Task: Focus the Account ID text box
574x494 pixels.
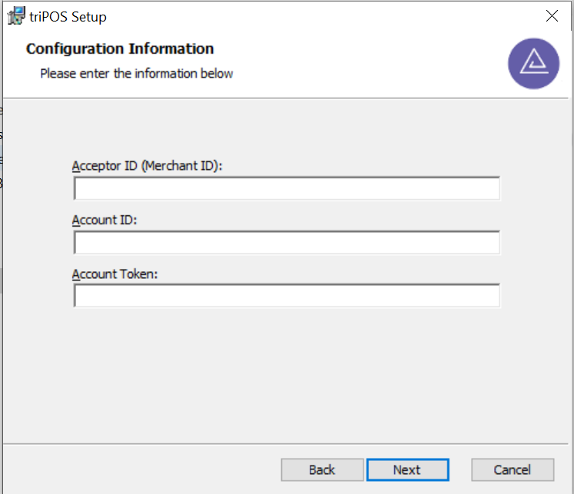Action: [x=287, y=242]
